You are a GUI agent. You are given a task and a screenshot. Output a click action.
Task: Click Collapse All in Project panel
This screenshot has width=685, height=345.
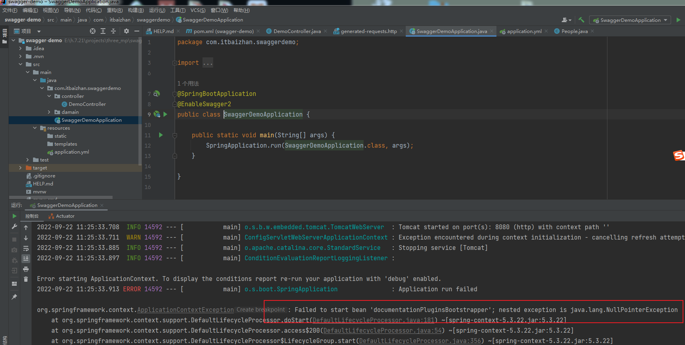click(x=113, y=31)
